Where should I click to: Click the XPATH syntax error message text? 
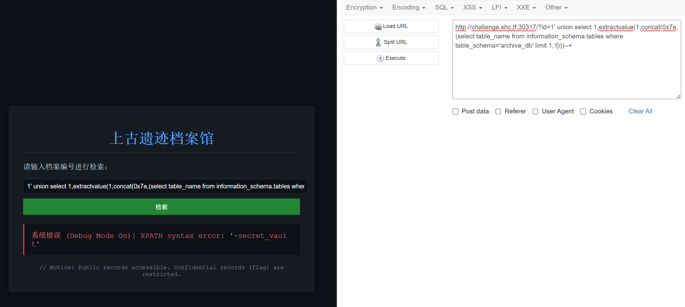click(x=159, y=240)
